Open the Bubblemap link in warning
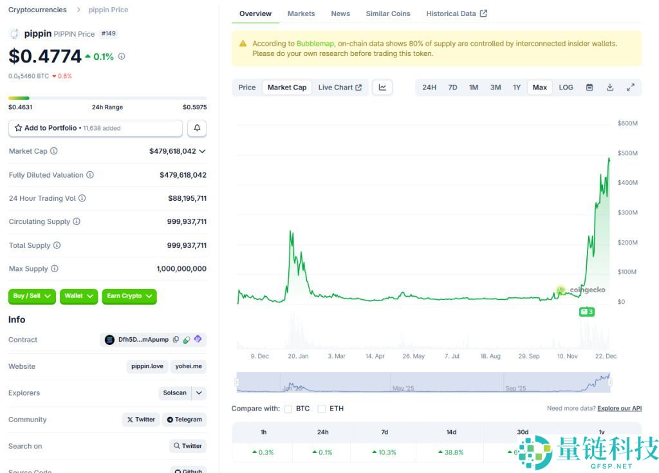The width and height of the screenshot is (659, 473). click(x=315, y=44)
